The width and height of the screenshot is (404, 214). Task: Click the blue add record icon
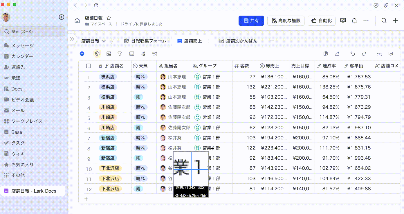pyautogui.click(x=82, y=54)
